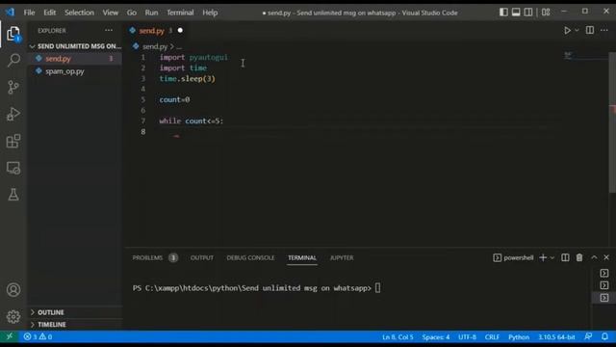The height and width of the screenshot is (347, 616).
Task: Maximize terminal panel with up chevron
Action: [594, 257]
